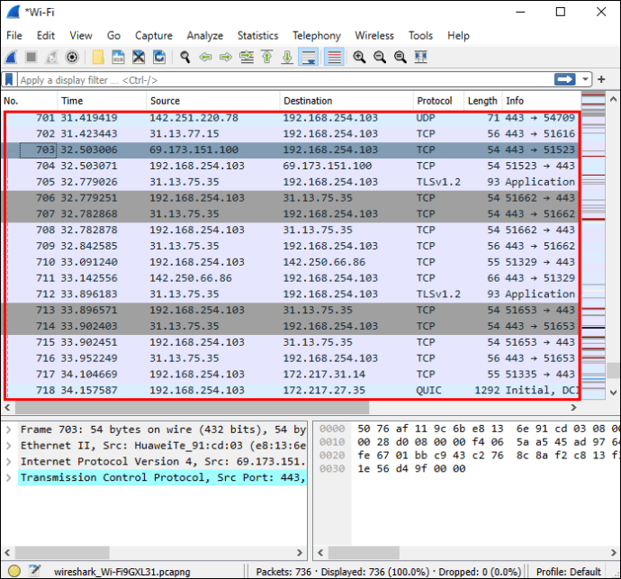Click the display filter input field

270,80
